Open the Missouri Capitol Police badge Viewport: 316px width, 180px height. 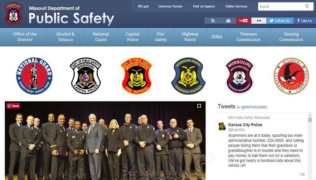point(85,76)
